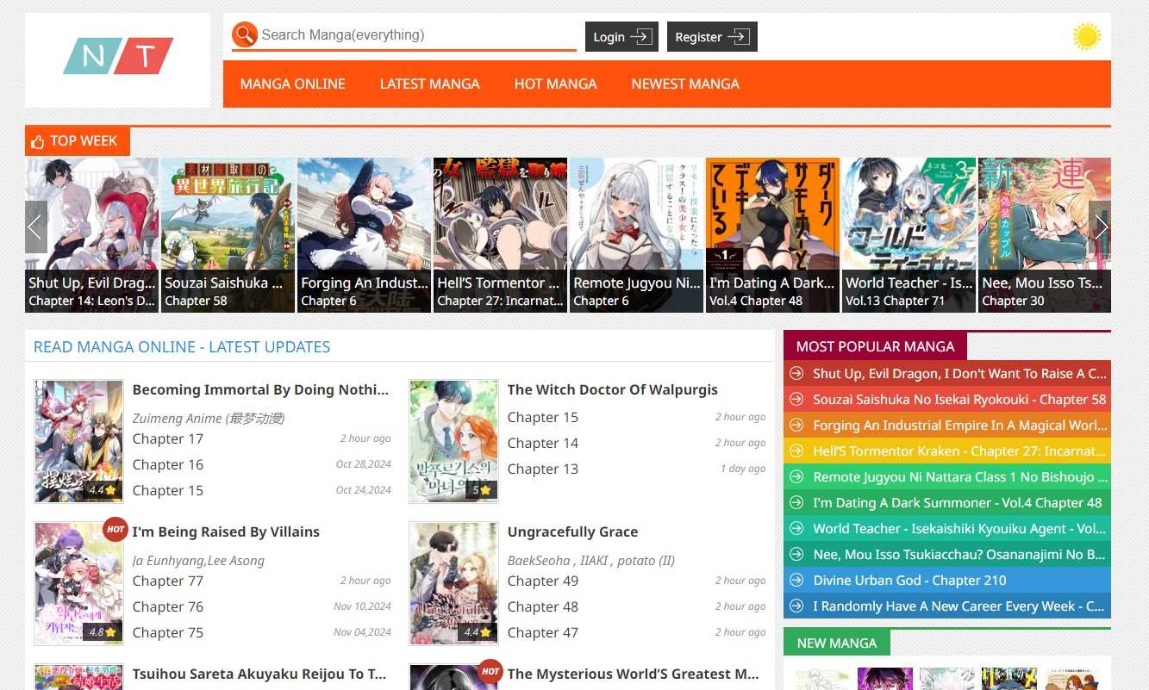The width and height of the screenshot is (1149, 690).
Task: Click READ MANGA ONLINE - LATEST UPDATES heading
Action: tap(182, 347)
